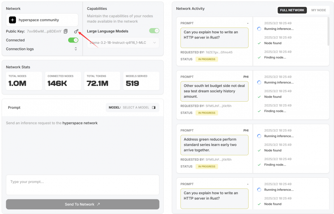The image size is (334, 214).
Task: Select the Full Network tab
Action: (292, 10)
